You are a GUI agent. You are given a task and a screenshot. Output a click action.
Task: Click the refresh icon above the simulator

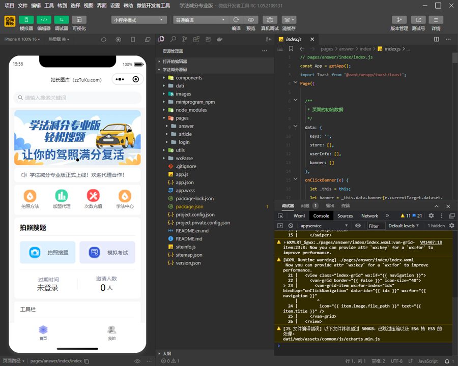pos(104,39)
